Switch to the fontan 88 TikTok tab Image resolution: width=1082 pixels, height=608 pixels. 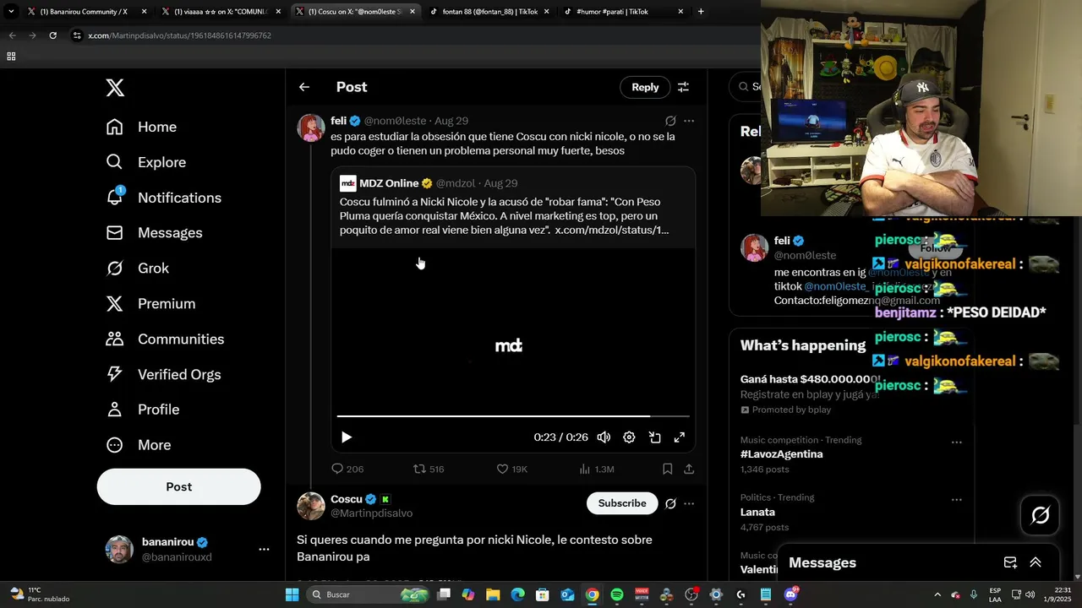[x=489, y=12]
